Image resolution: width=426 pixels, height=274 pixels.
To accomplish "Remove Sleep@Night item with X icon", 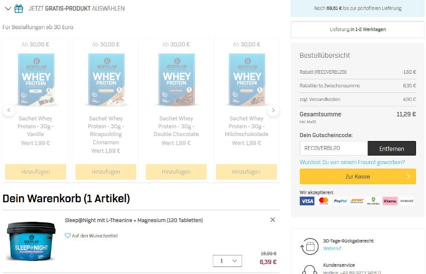I will tap(273, 220).
